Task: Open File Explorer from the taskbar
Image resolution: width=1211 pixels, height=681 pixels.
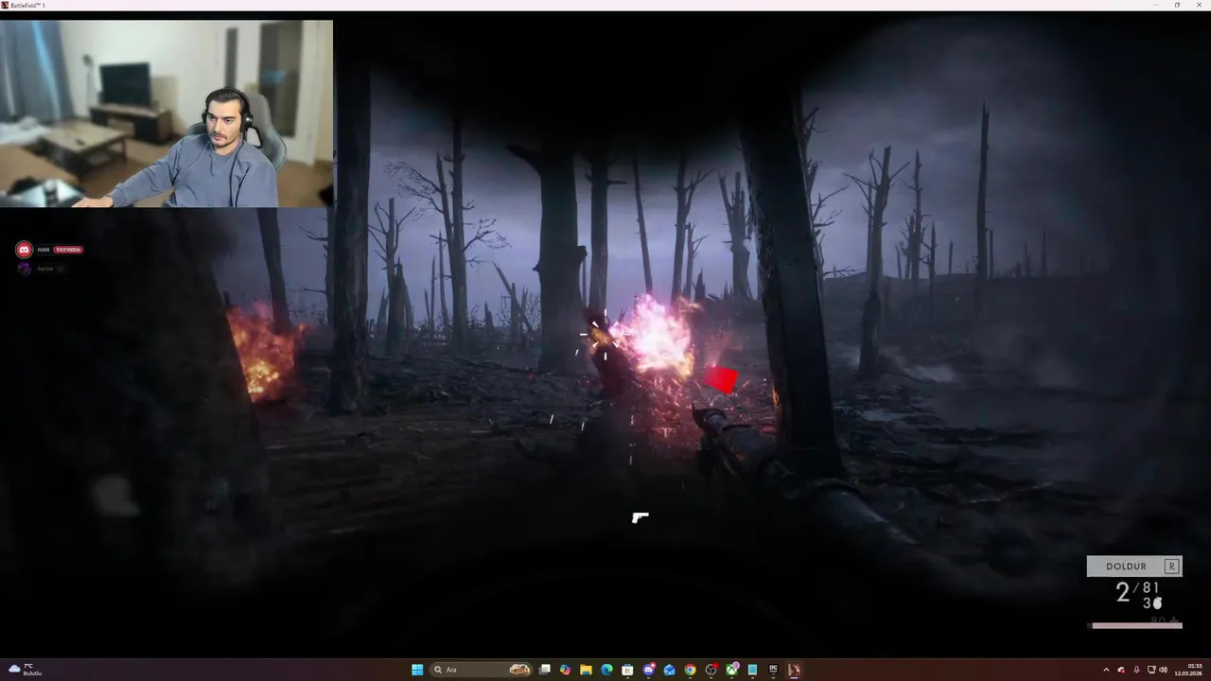Action: [586, 670]
